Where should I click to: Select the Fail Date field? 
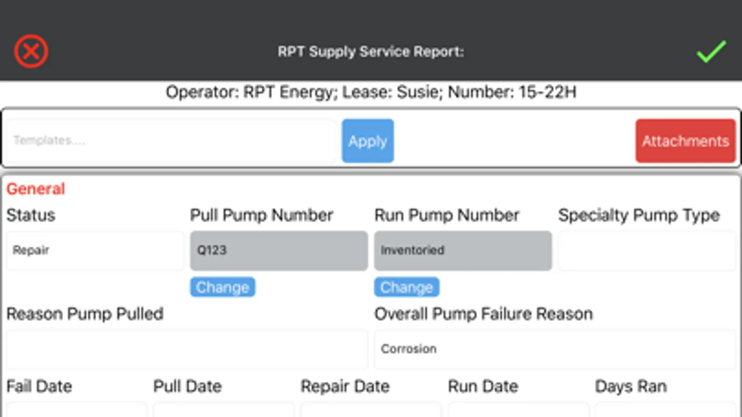[x=76, y=409]
